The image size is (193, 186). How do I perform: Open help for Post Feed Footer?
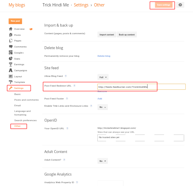[x=67, y=99]
